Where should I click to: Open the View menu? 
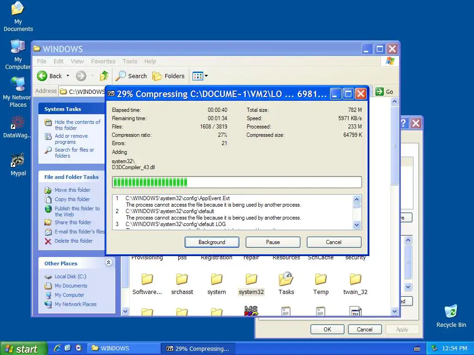coord(77,61)
